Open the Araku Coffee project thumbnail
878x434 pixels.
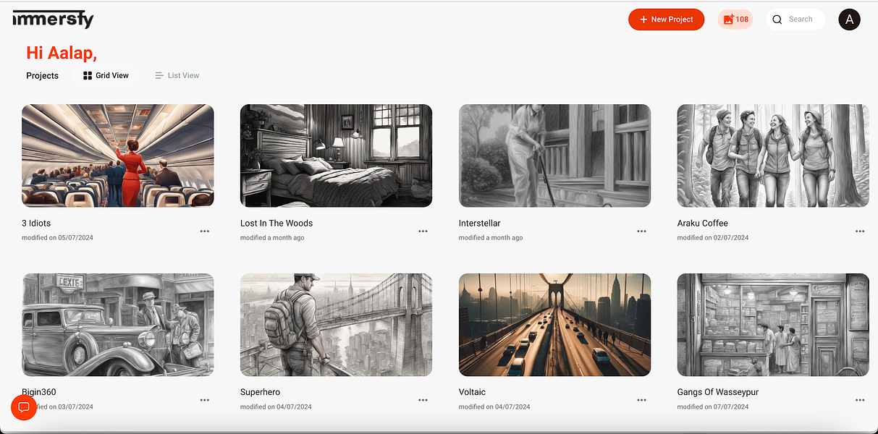click(773, 156)
